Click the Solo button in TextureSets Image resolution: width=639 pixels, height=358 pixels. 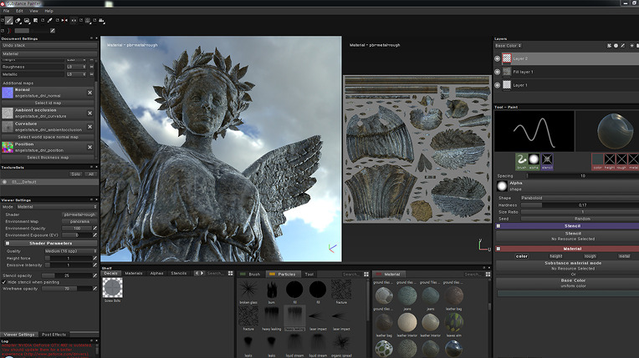coord(76,174)
